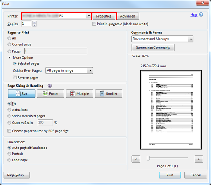Tick the Reverse pages checkbox
The height and width of the screenshot is (185, 211).
[x=15, y=78]
